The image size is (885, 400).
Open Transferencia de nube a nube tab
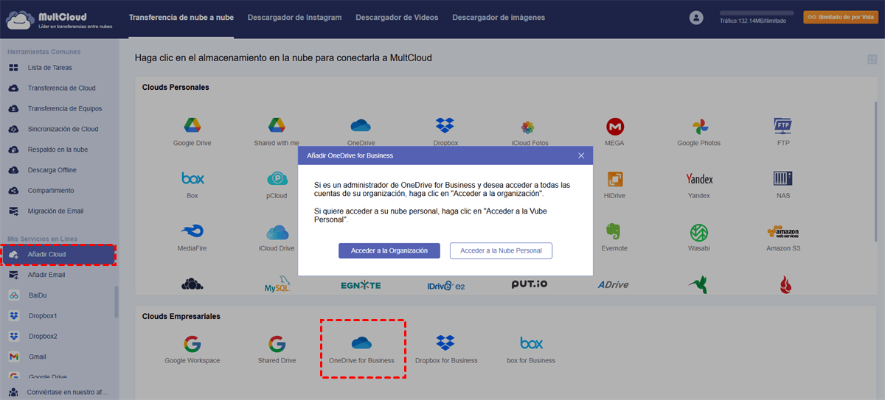(x=181, y=17)
